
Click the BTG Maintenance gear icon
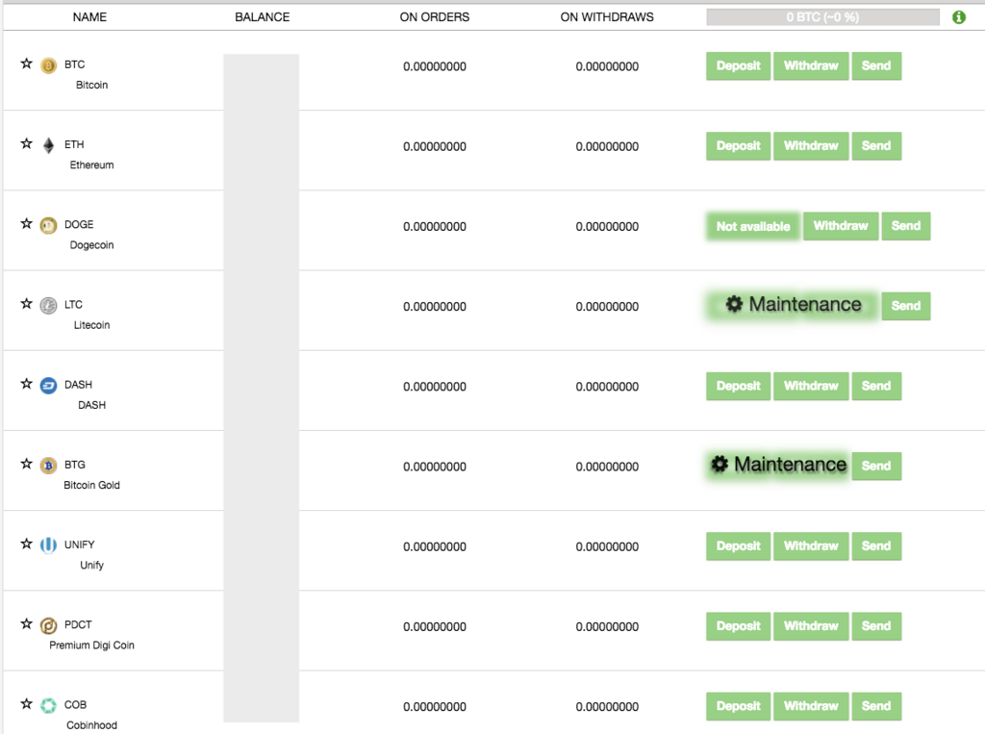point(720,465)
